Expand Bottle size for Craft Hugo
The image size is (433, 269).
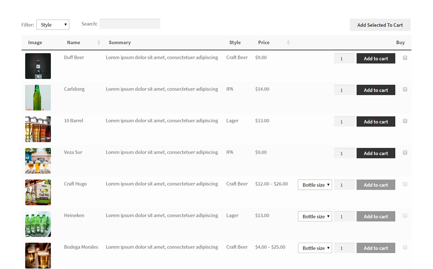(x=315, y=185)
